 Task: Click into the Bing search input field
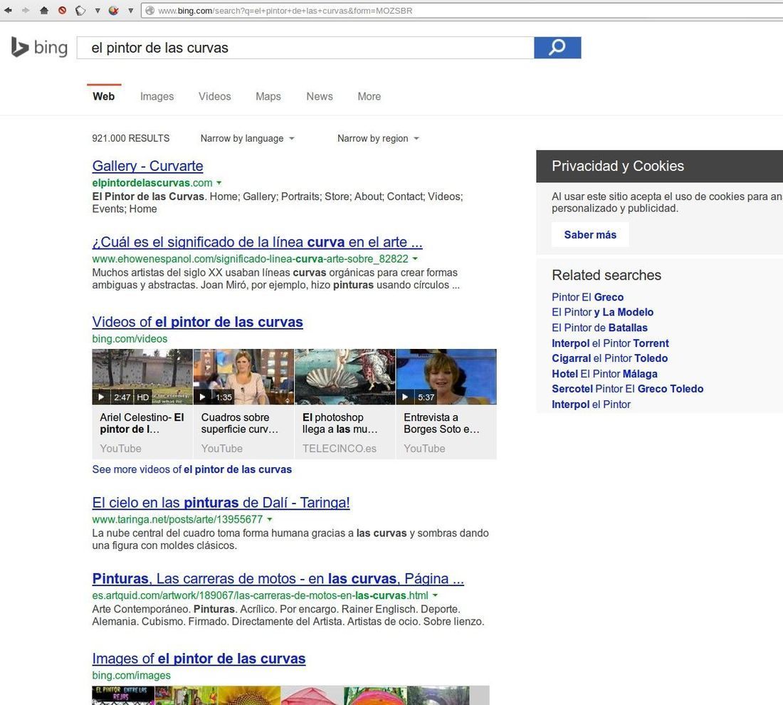[305, 48]
